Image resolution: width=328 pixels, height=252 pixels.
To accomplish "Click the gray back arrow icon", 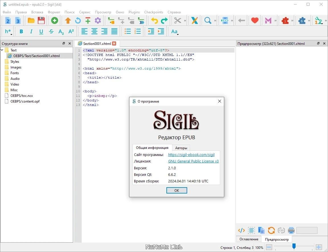I will [x=242, y=20].
